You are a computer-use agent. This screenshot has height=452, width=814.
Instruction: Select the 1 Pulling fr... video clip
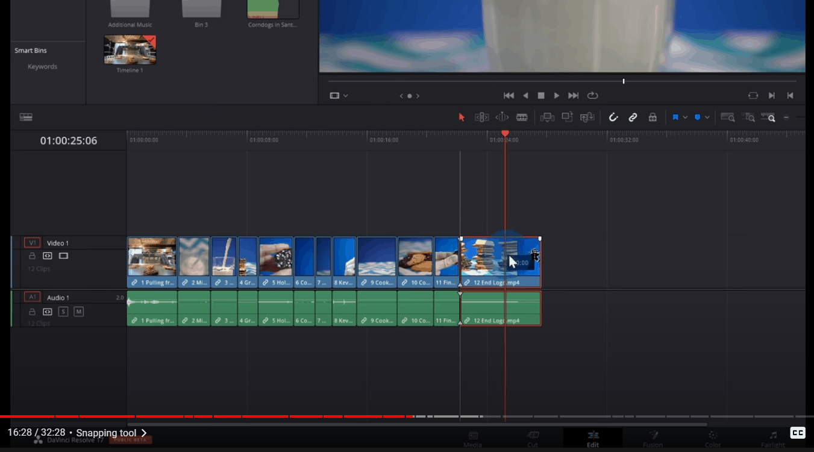(152, 262)
